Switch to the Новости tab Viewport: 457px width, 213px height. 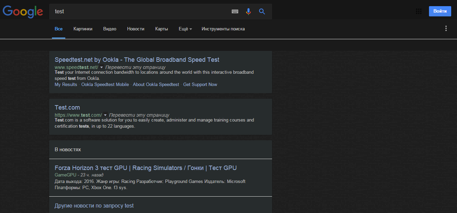pyautogui.click(x=136, y=29)
